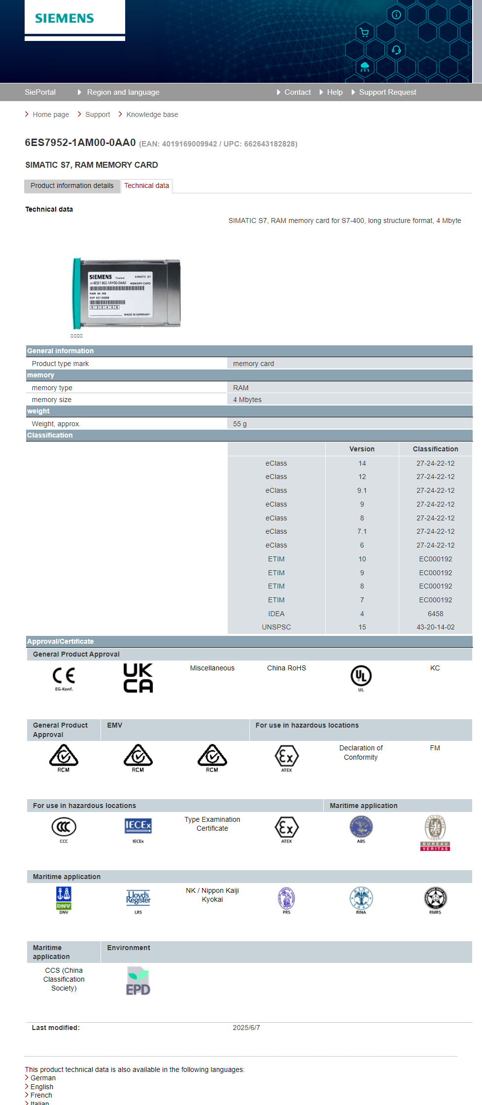Expand the Help menu
The width and height of the screenshot is (482, 1105).
coord(334,92)
